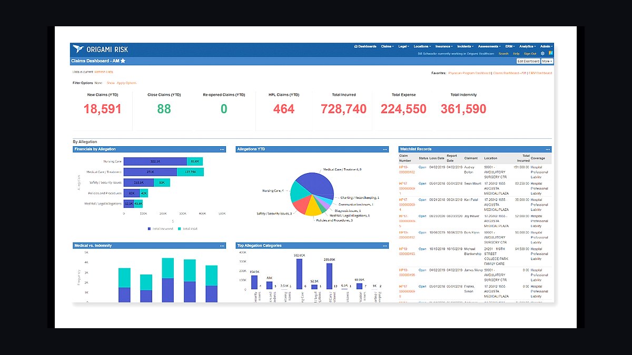Open the Help link

(516, 54)
